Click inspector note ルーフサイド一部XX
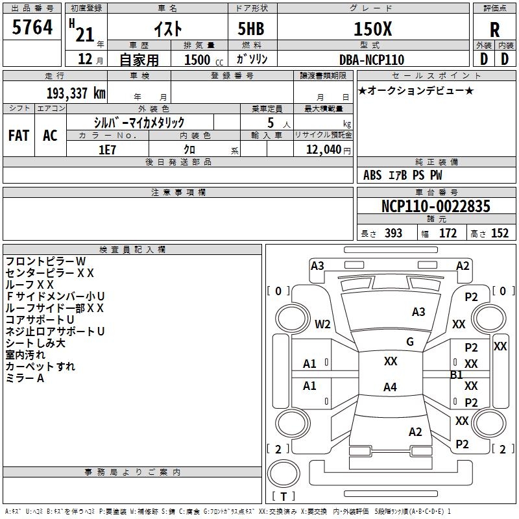 tap(54, 308)
